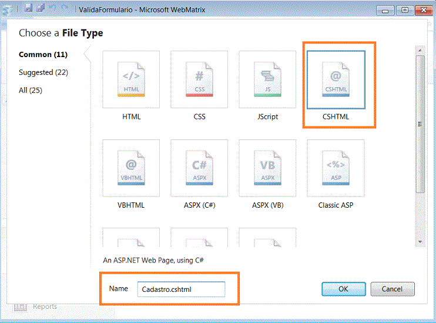This screenshot has height=323, width=436.
Task: Select the VBHTML file type icon
Action: pos(131,168)
